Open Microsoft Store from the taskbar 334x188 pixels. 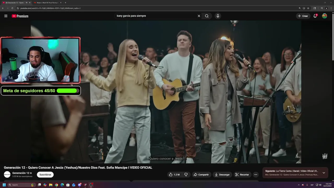click(x=68, y=185)
